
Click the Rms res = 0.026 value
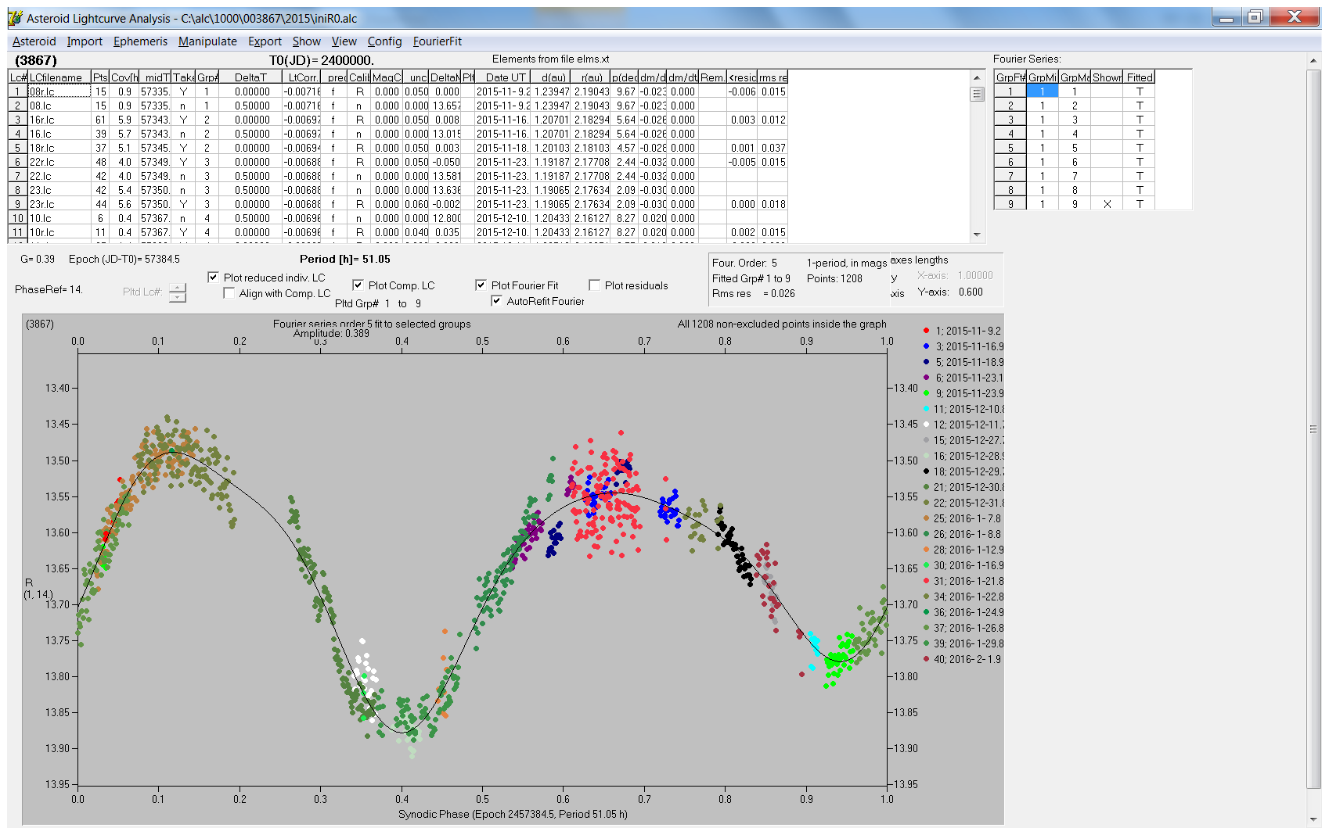click(753, 294)
